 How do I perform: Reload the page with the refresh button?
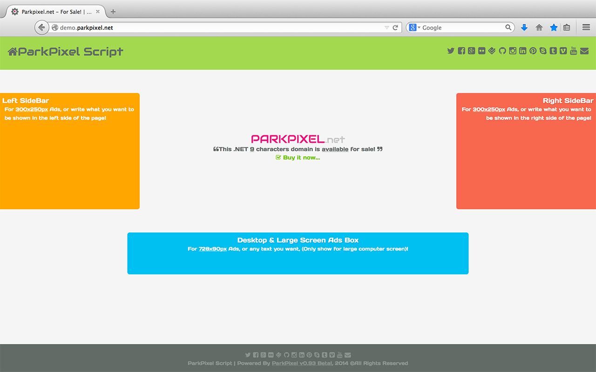[395, 28]
